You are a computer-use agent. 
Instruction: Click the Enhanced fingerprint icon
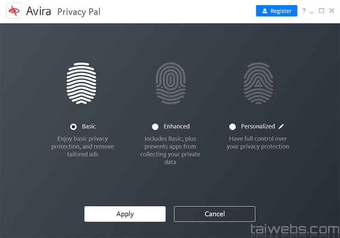pyautogui.click(x=170, y=83)
